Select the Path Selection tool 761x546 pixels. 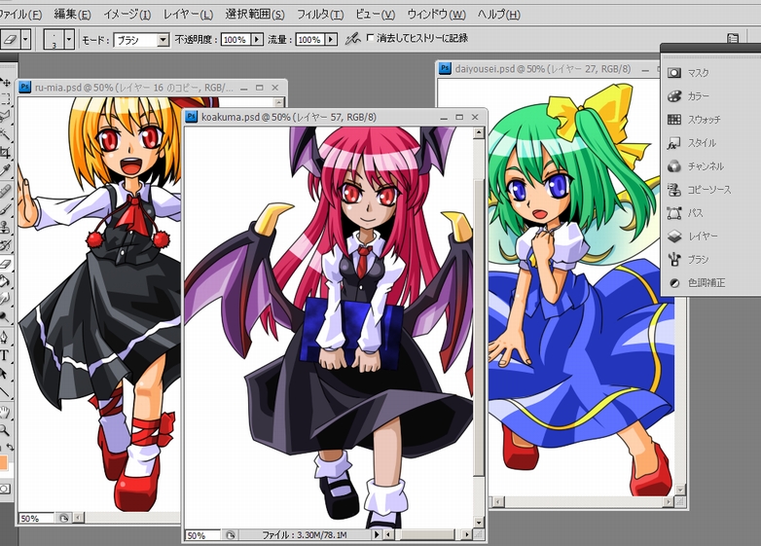coord(5,373)
